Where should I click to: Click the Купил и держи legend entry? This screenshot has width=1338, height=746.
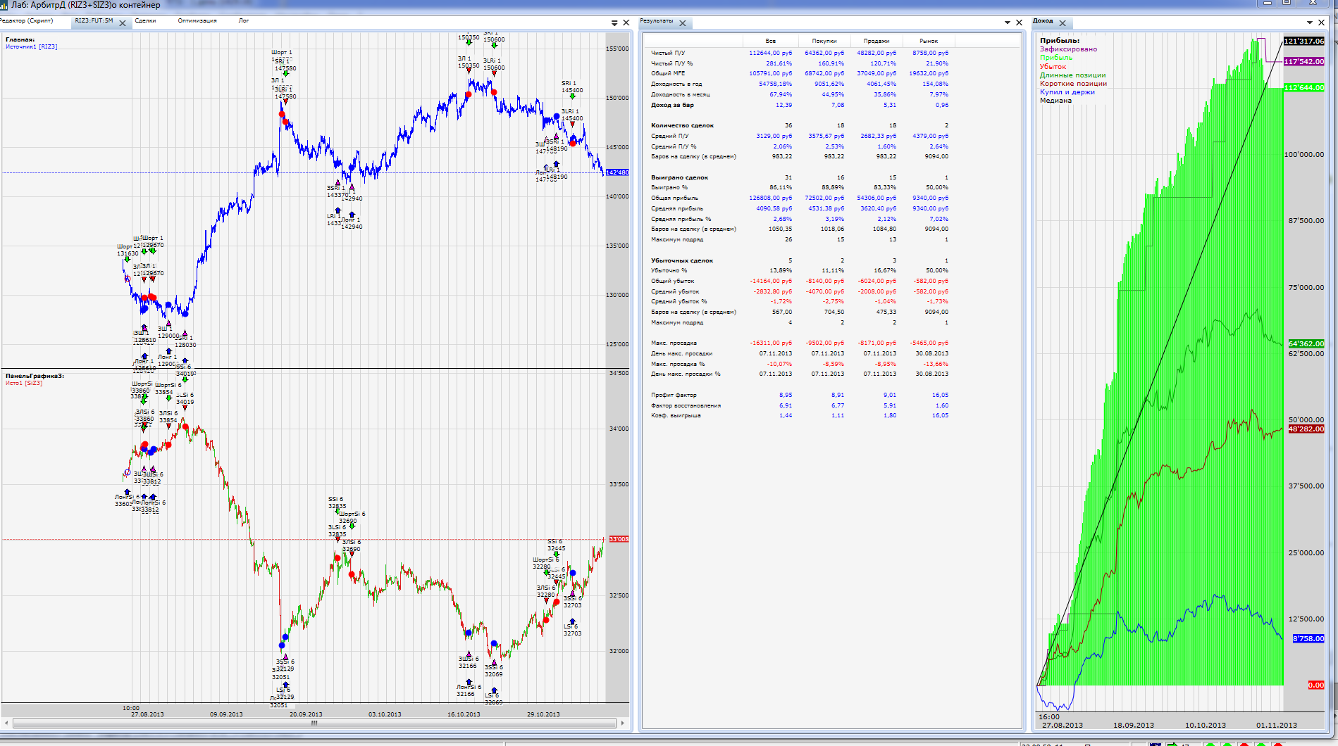coord(1067,92)
